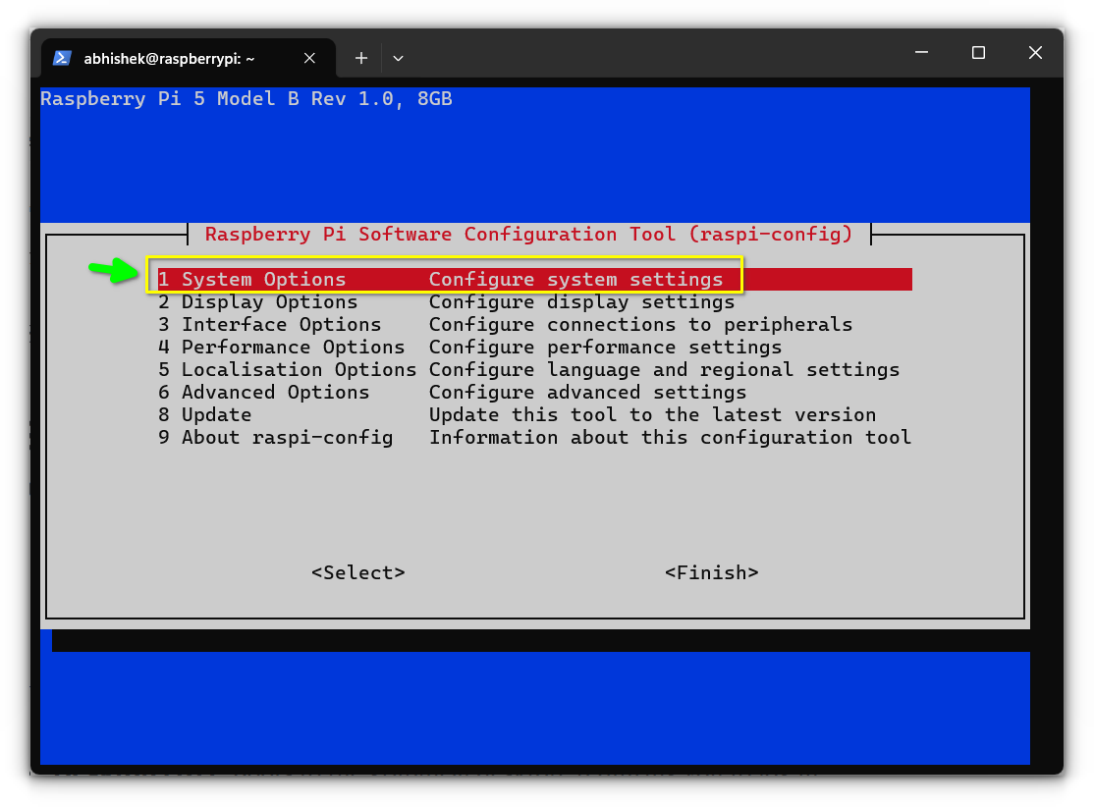
Task: Click the Select button
Action: (x=357, y=572)
